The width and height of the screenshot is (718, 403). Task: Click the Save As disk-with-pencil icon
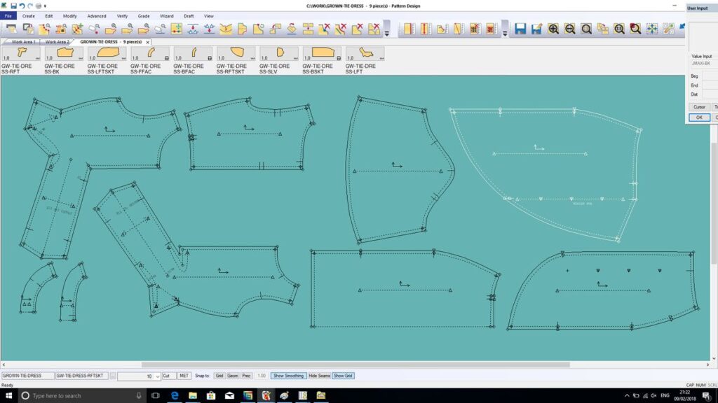[536, 29]
